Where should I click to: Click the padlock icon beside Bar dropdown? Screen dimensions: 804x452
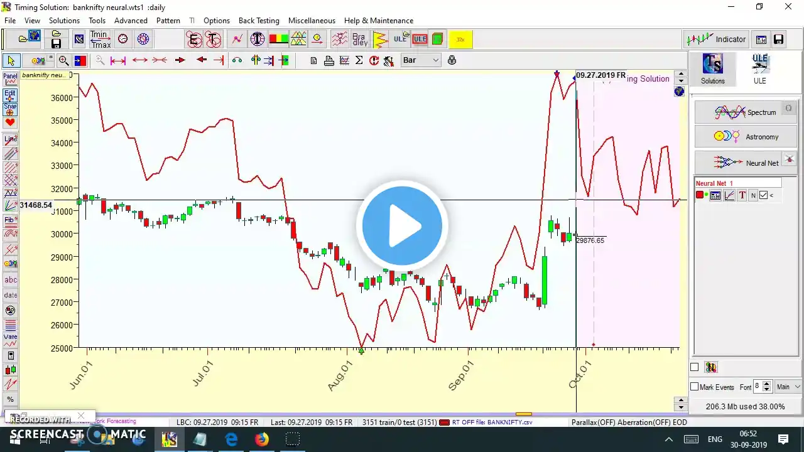452,60
